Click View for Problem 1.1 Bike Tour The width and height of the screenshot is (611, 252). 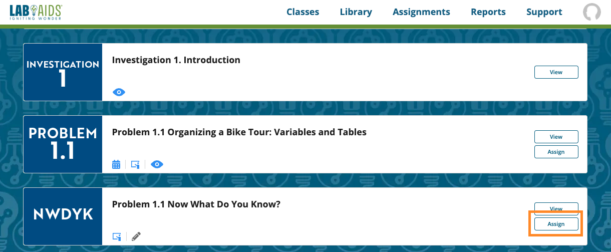coord(556,137)
